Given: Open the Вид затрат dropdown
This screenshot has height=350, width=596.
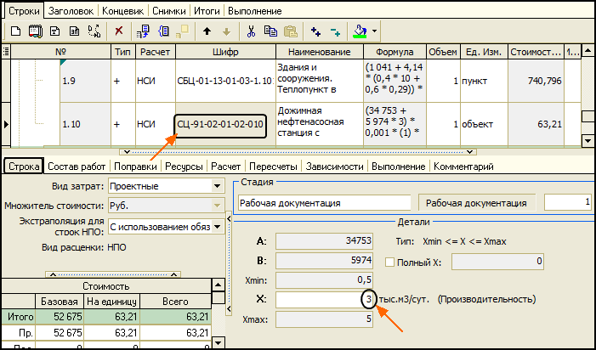Looking at the screenshot, I should [217, 186].
